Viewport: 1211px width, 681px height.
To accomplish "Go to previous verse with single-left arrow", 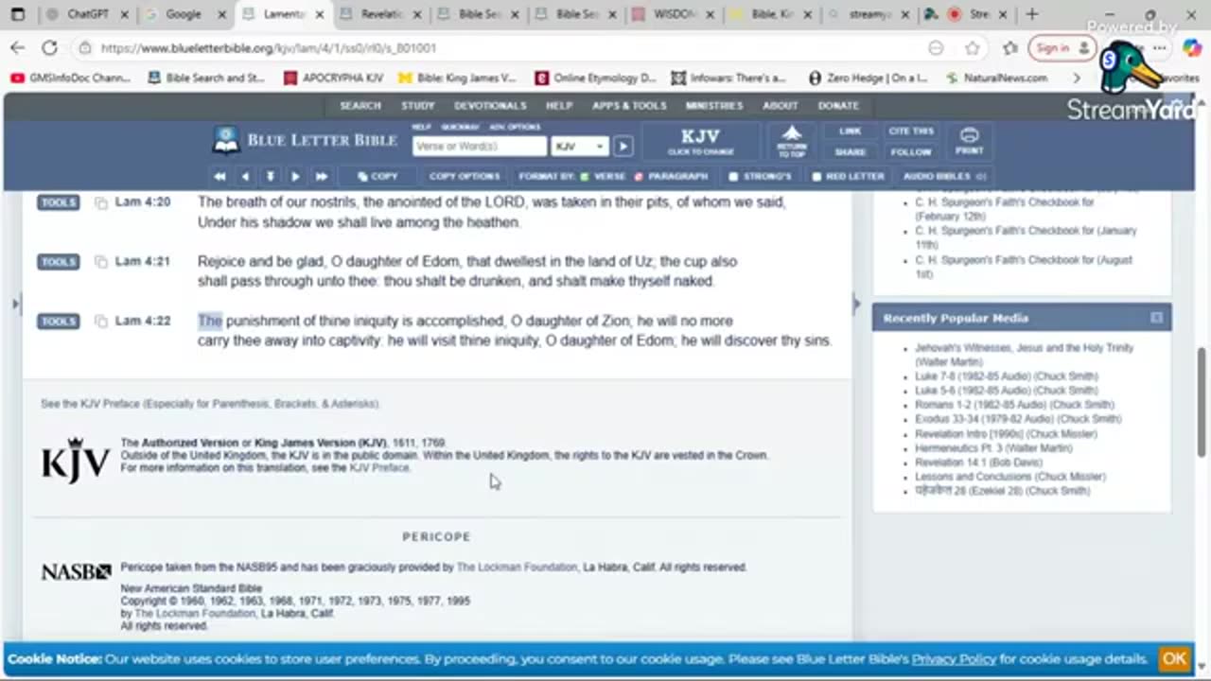I will 245,176.
